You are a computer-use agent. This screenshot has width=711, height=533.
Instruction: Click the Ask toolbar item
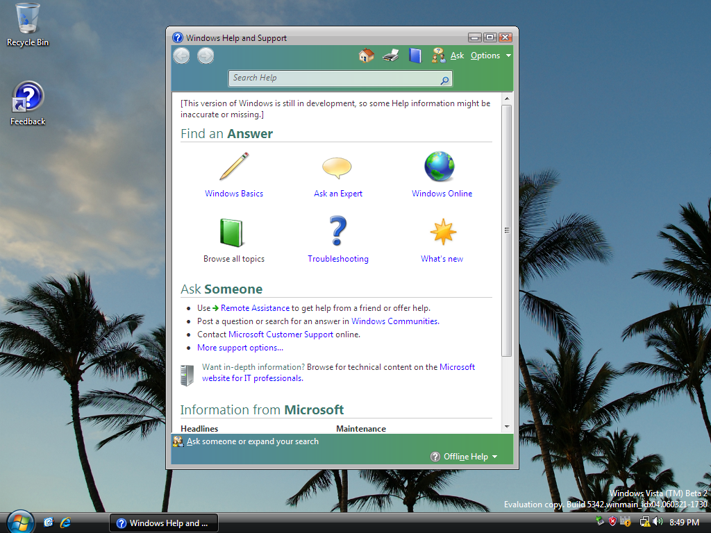[x=456, y=56]
